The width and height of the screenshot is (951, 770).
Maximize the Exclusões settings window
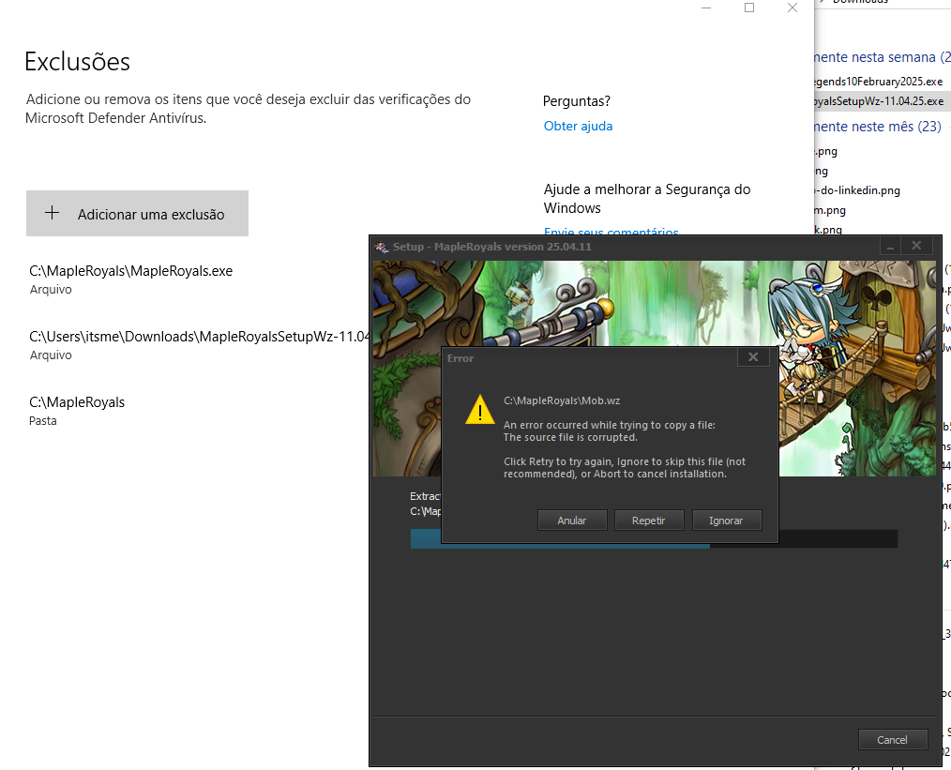[749, 8]
